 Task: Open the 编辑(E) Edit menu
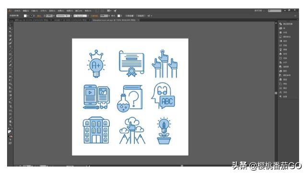(25, 11)
